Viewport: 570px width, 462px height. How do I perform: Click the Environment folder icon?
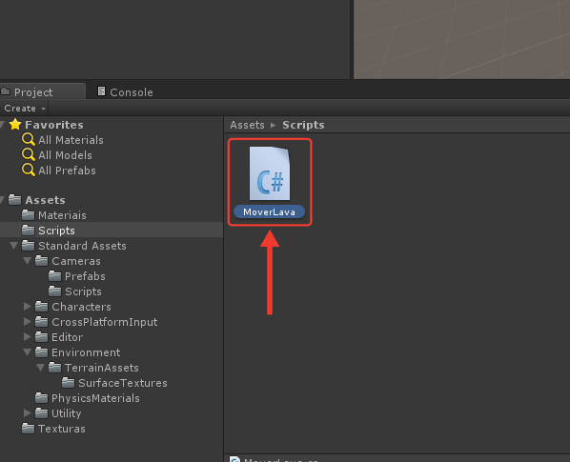[x=41, y=352]
